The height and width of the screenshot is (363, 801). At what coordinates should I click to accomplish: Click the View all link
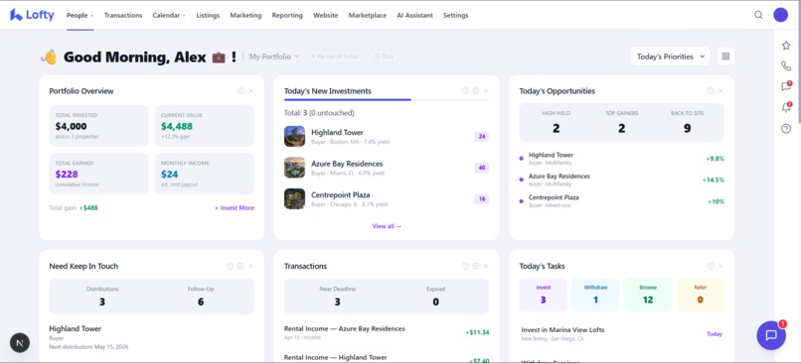click(x=387, y=226)
